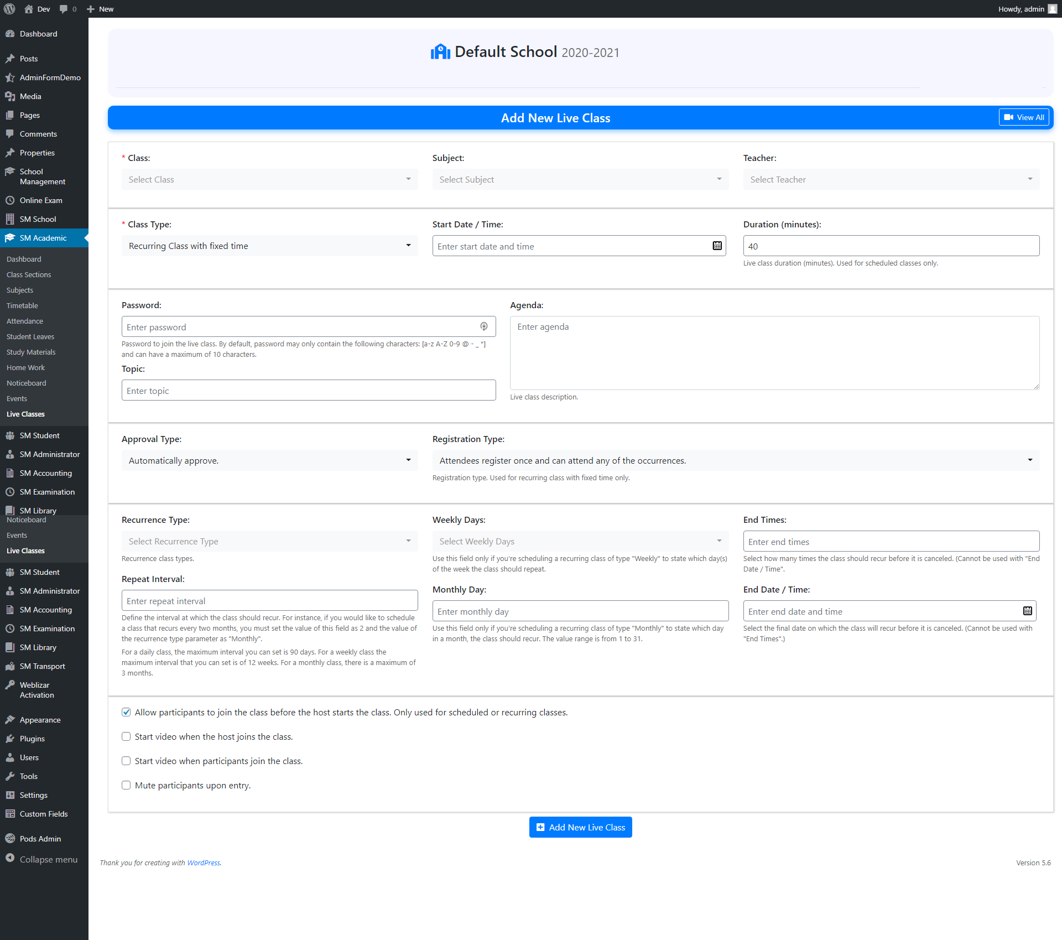Click the Add New Live Class submit button
The height and width of the screenshot is (940, 1062).
pyautogui.click(x=580, y=827)
